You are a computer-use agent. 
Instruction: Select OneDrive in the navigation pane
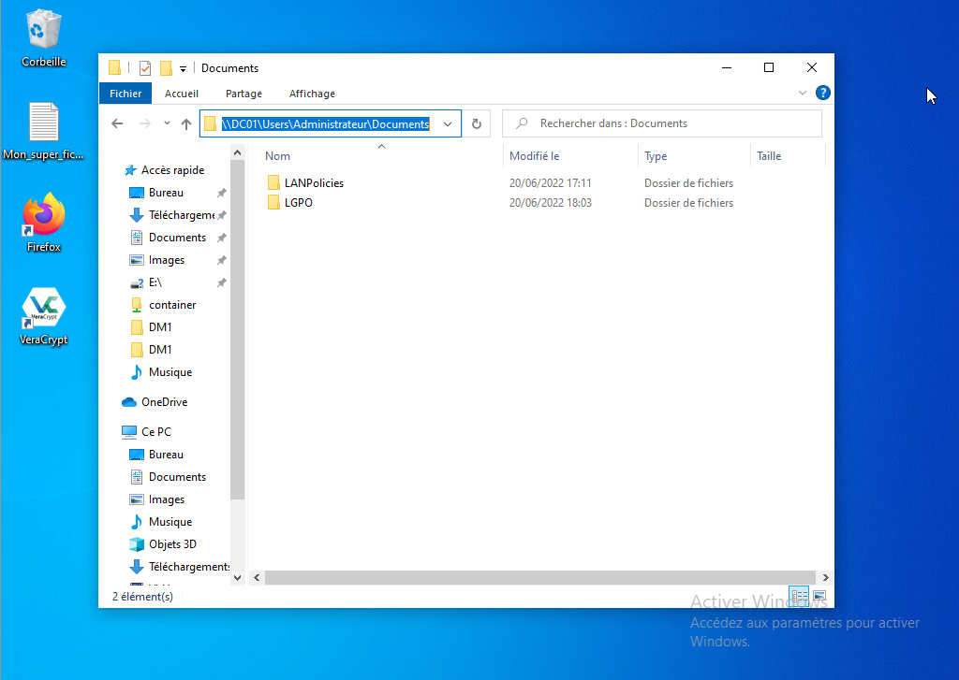pyautogui.click(x=164, y=402)
